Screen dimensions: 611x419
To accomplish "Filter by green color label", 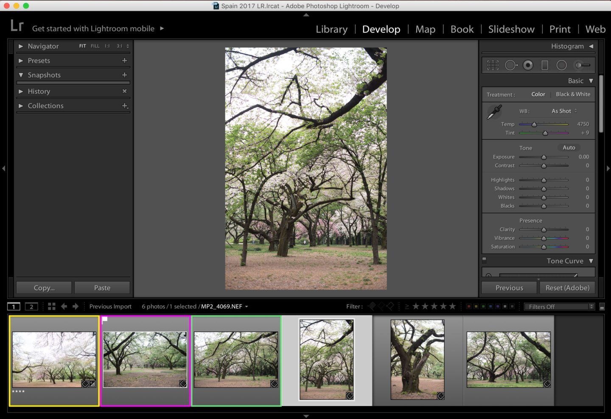I will click(x=483, y=306).
